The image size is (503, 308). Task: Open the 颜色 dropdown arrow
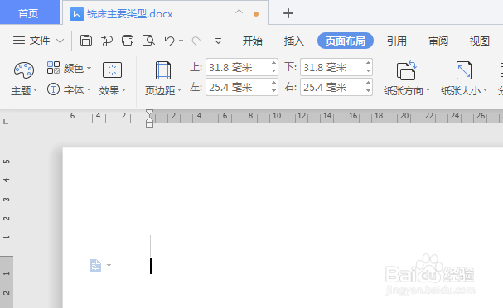[89, 68]
